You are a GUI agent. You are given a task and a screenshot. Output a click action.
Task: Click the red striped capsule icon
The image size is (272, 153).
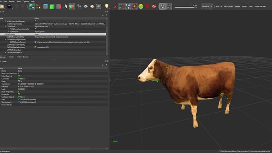[154, 7]
